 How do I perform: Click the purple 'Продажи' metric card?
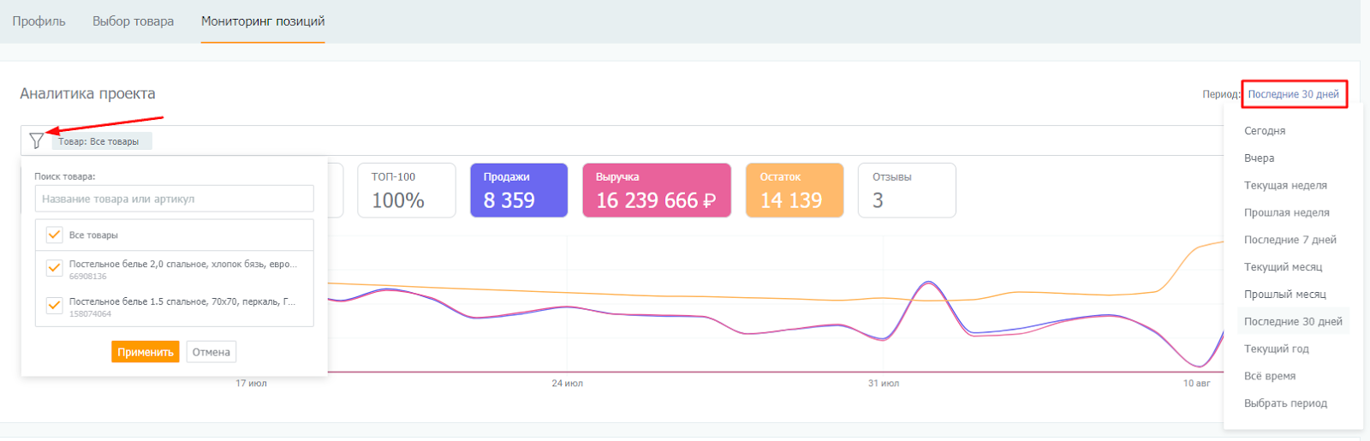click(x=518, y=190)
